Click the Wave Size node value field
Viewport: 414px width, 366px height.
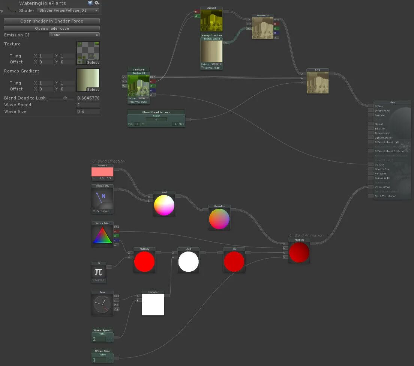point(99,360)
